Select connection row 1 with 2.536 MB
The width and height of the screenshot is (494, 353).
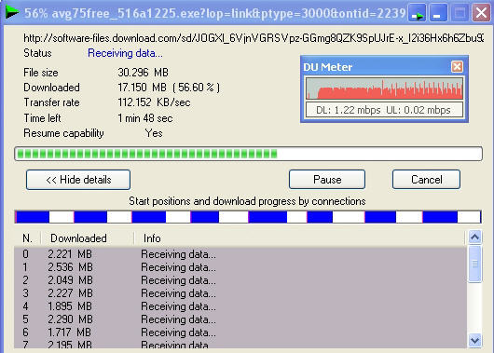click(x=240, y=267)
